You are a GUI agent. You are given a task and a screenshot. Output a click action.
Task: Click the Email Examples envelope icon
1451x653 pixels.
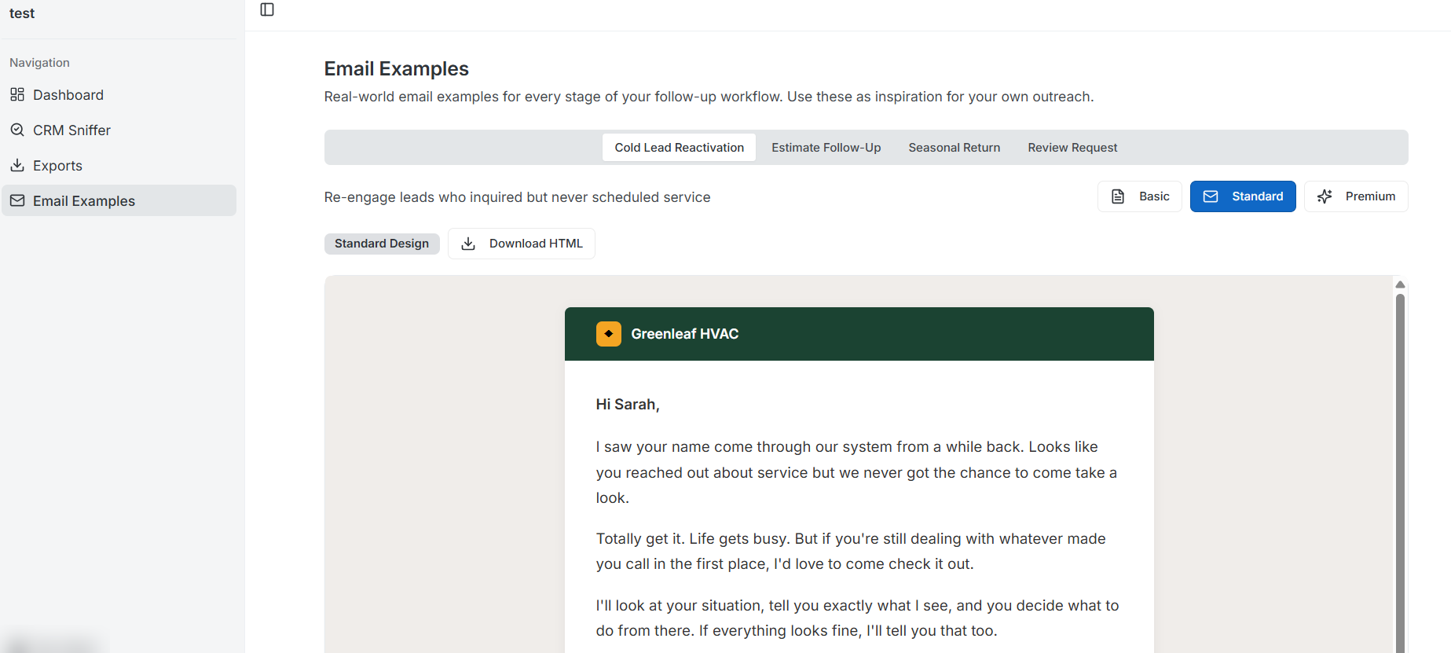17,200
